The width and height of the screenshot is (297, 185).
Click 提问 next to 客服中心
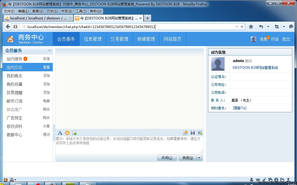(x=46, y=134)
